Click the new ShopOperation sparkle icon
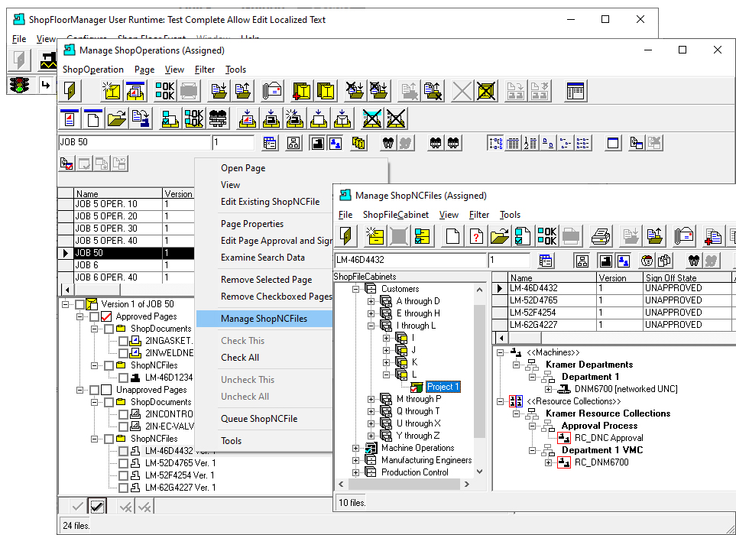 pyautogui.click(x=112, y=91)
